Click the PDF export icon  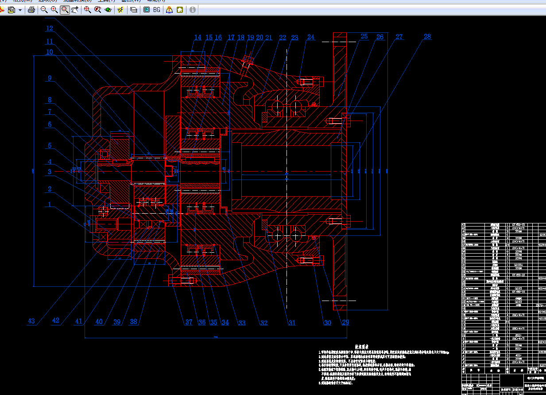(2, 9)
